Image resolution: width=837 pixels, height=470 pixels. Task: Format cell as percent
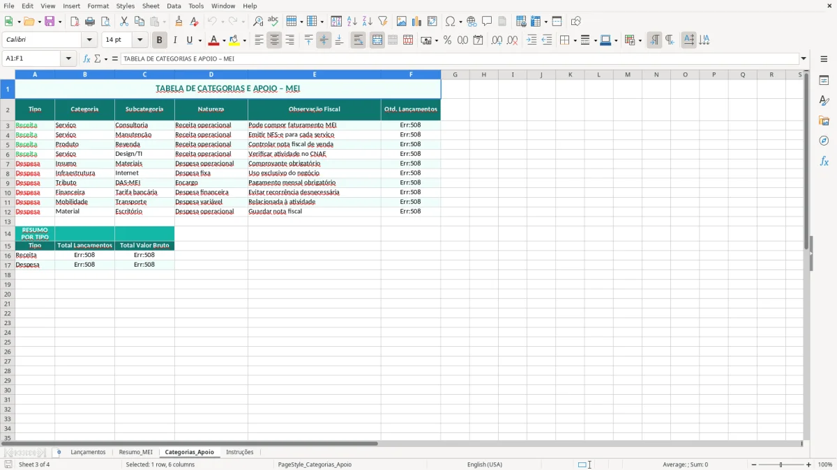point(448,40)
